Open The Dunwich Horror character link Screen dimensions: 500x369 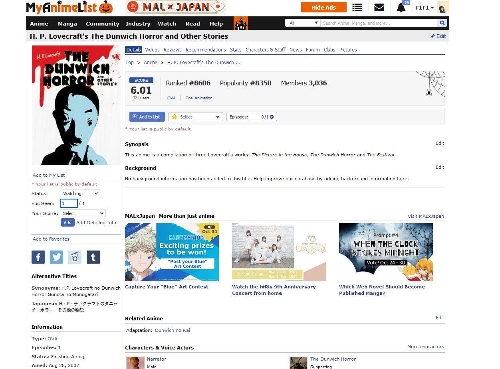333,359
